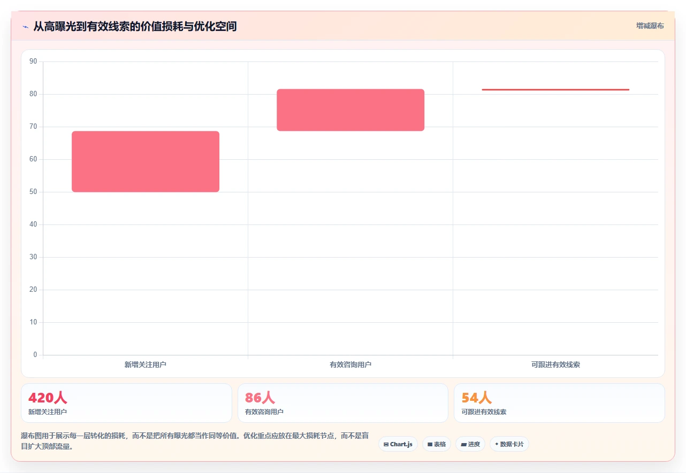
Task: Click the lightning icon beside the chart title
Action: [x=25, y=26]
